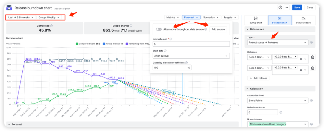Viewport: 324px width, 131px height.
Task: Click info icon next to Capacity allocation coefficient
Action: point(186,63)
